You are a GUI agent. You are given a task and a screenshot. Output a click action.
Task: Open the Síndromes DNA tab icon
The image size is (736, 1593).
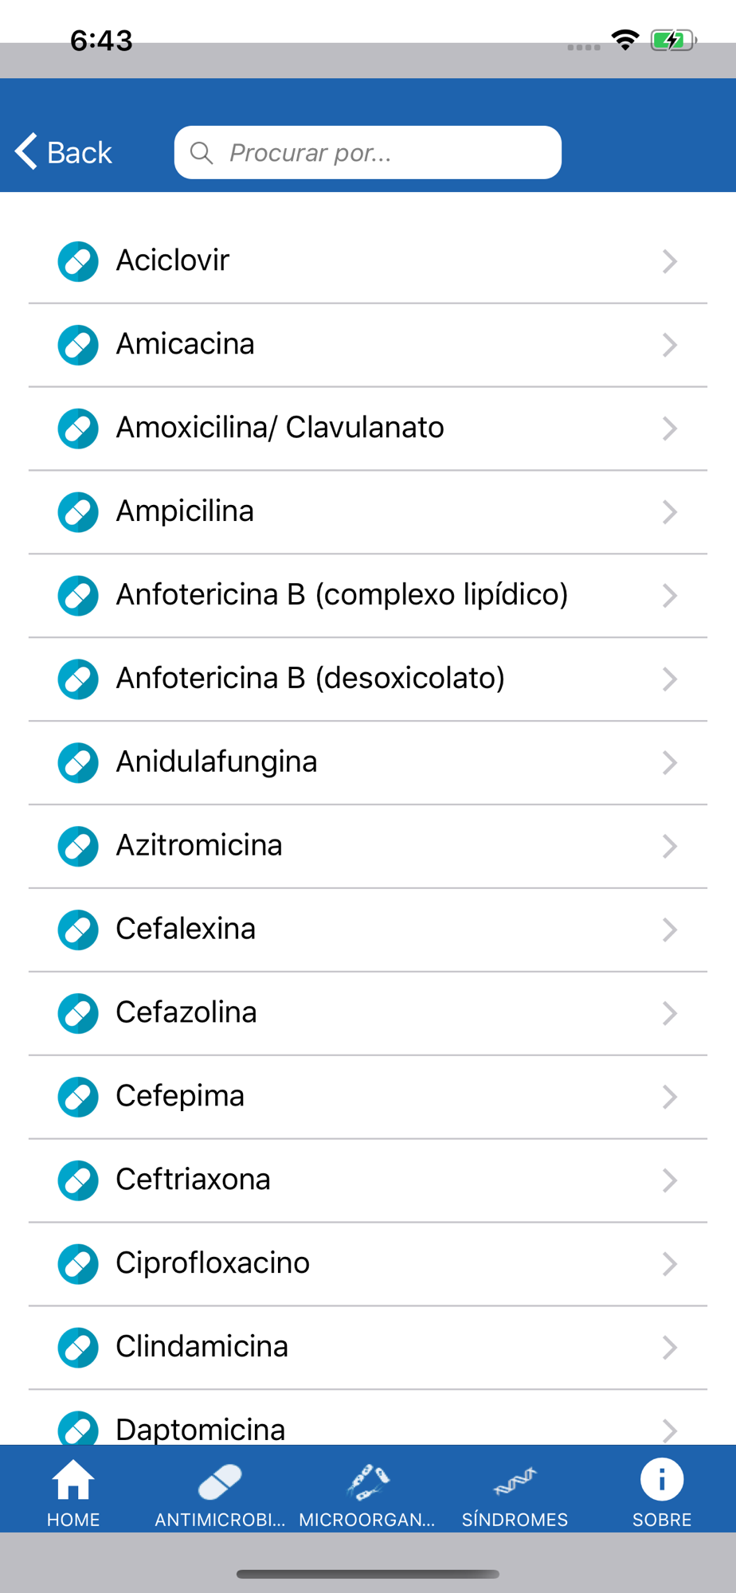pyautogui.click(x=515, y=1481)
